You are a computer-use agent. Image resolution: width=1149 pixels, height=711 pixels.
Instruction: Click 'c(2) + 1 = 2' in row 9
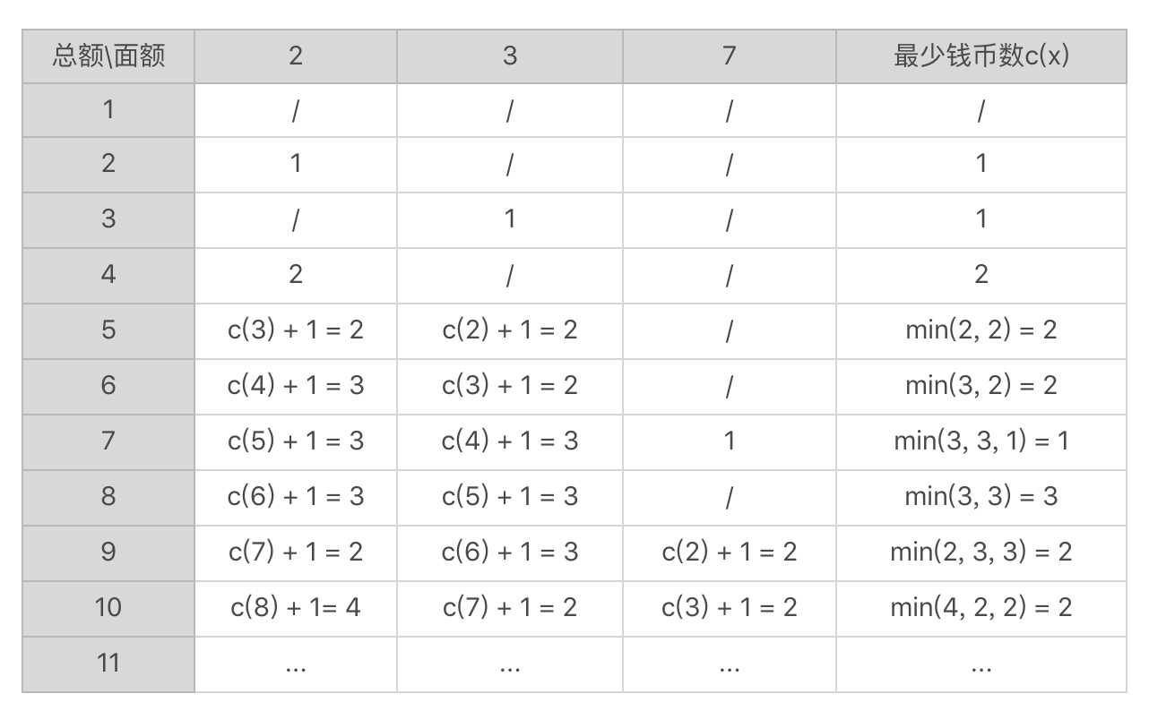pyautogui.click(x=729, y=552)
